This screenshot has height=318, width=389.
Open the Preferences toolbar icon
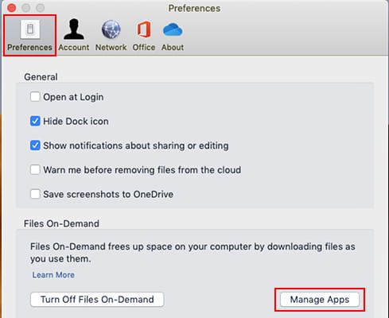30,29
